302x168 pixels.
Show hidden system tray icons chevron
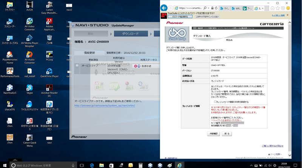click(x=251, y=165)
